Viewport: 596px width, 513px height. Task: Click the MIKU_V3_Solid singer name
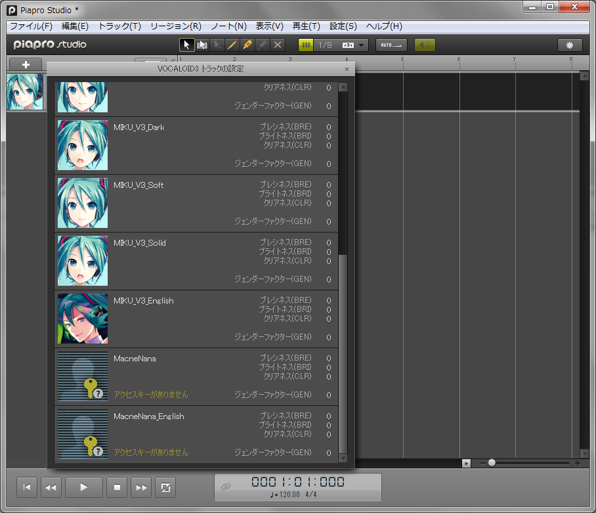click(140, 243)
